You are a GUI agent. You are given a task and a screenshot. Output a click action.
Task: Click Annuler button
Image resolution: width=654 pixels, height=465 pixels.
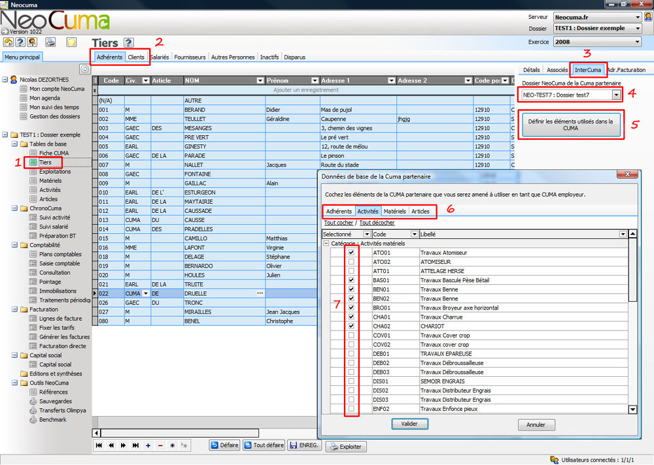[x=536, y=425]
